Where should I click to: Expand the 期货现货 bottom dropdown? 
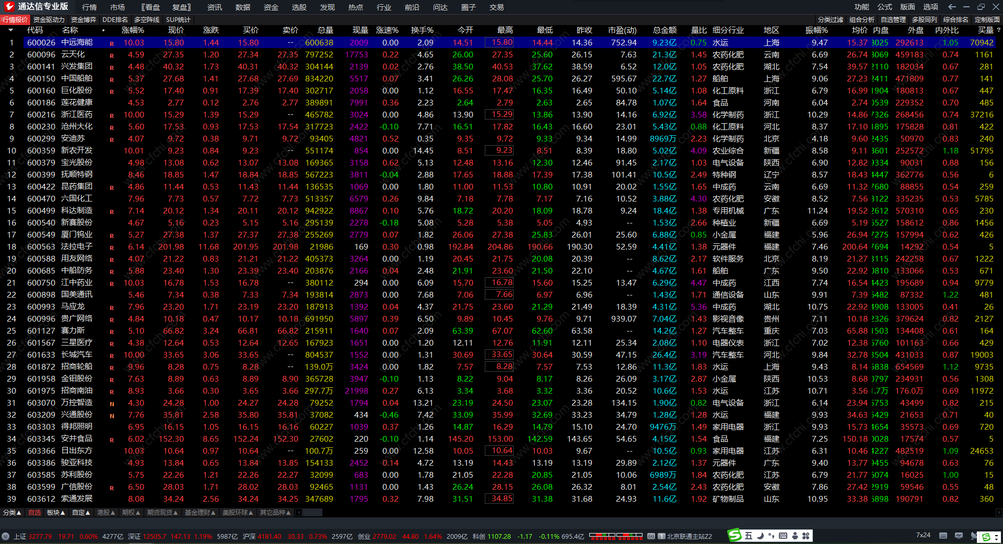(162, 513)
